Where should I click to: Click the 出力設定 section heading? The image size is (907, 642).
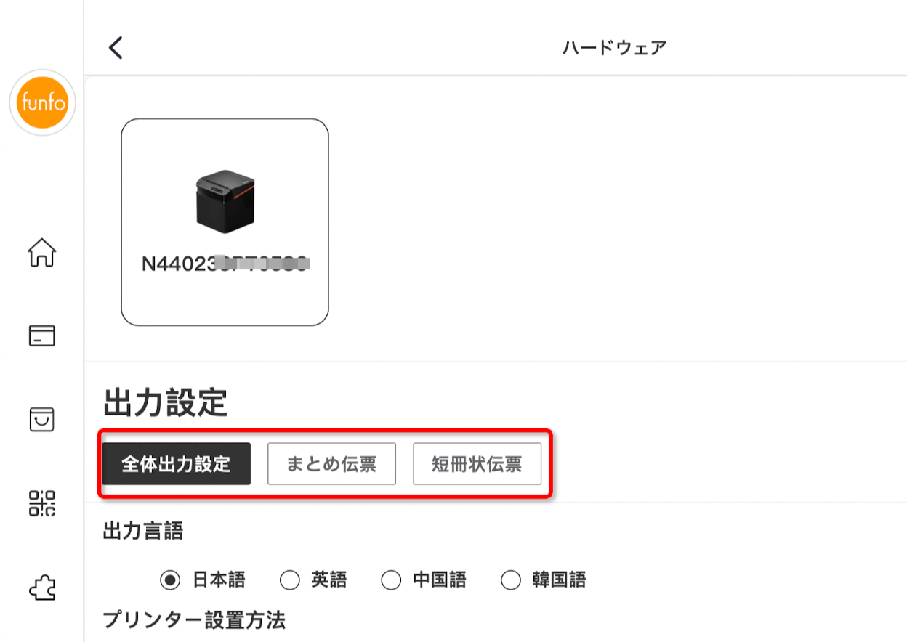[x=166, y=403]
